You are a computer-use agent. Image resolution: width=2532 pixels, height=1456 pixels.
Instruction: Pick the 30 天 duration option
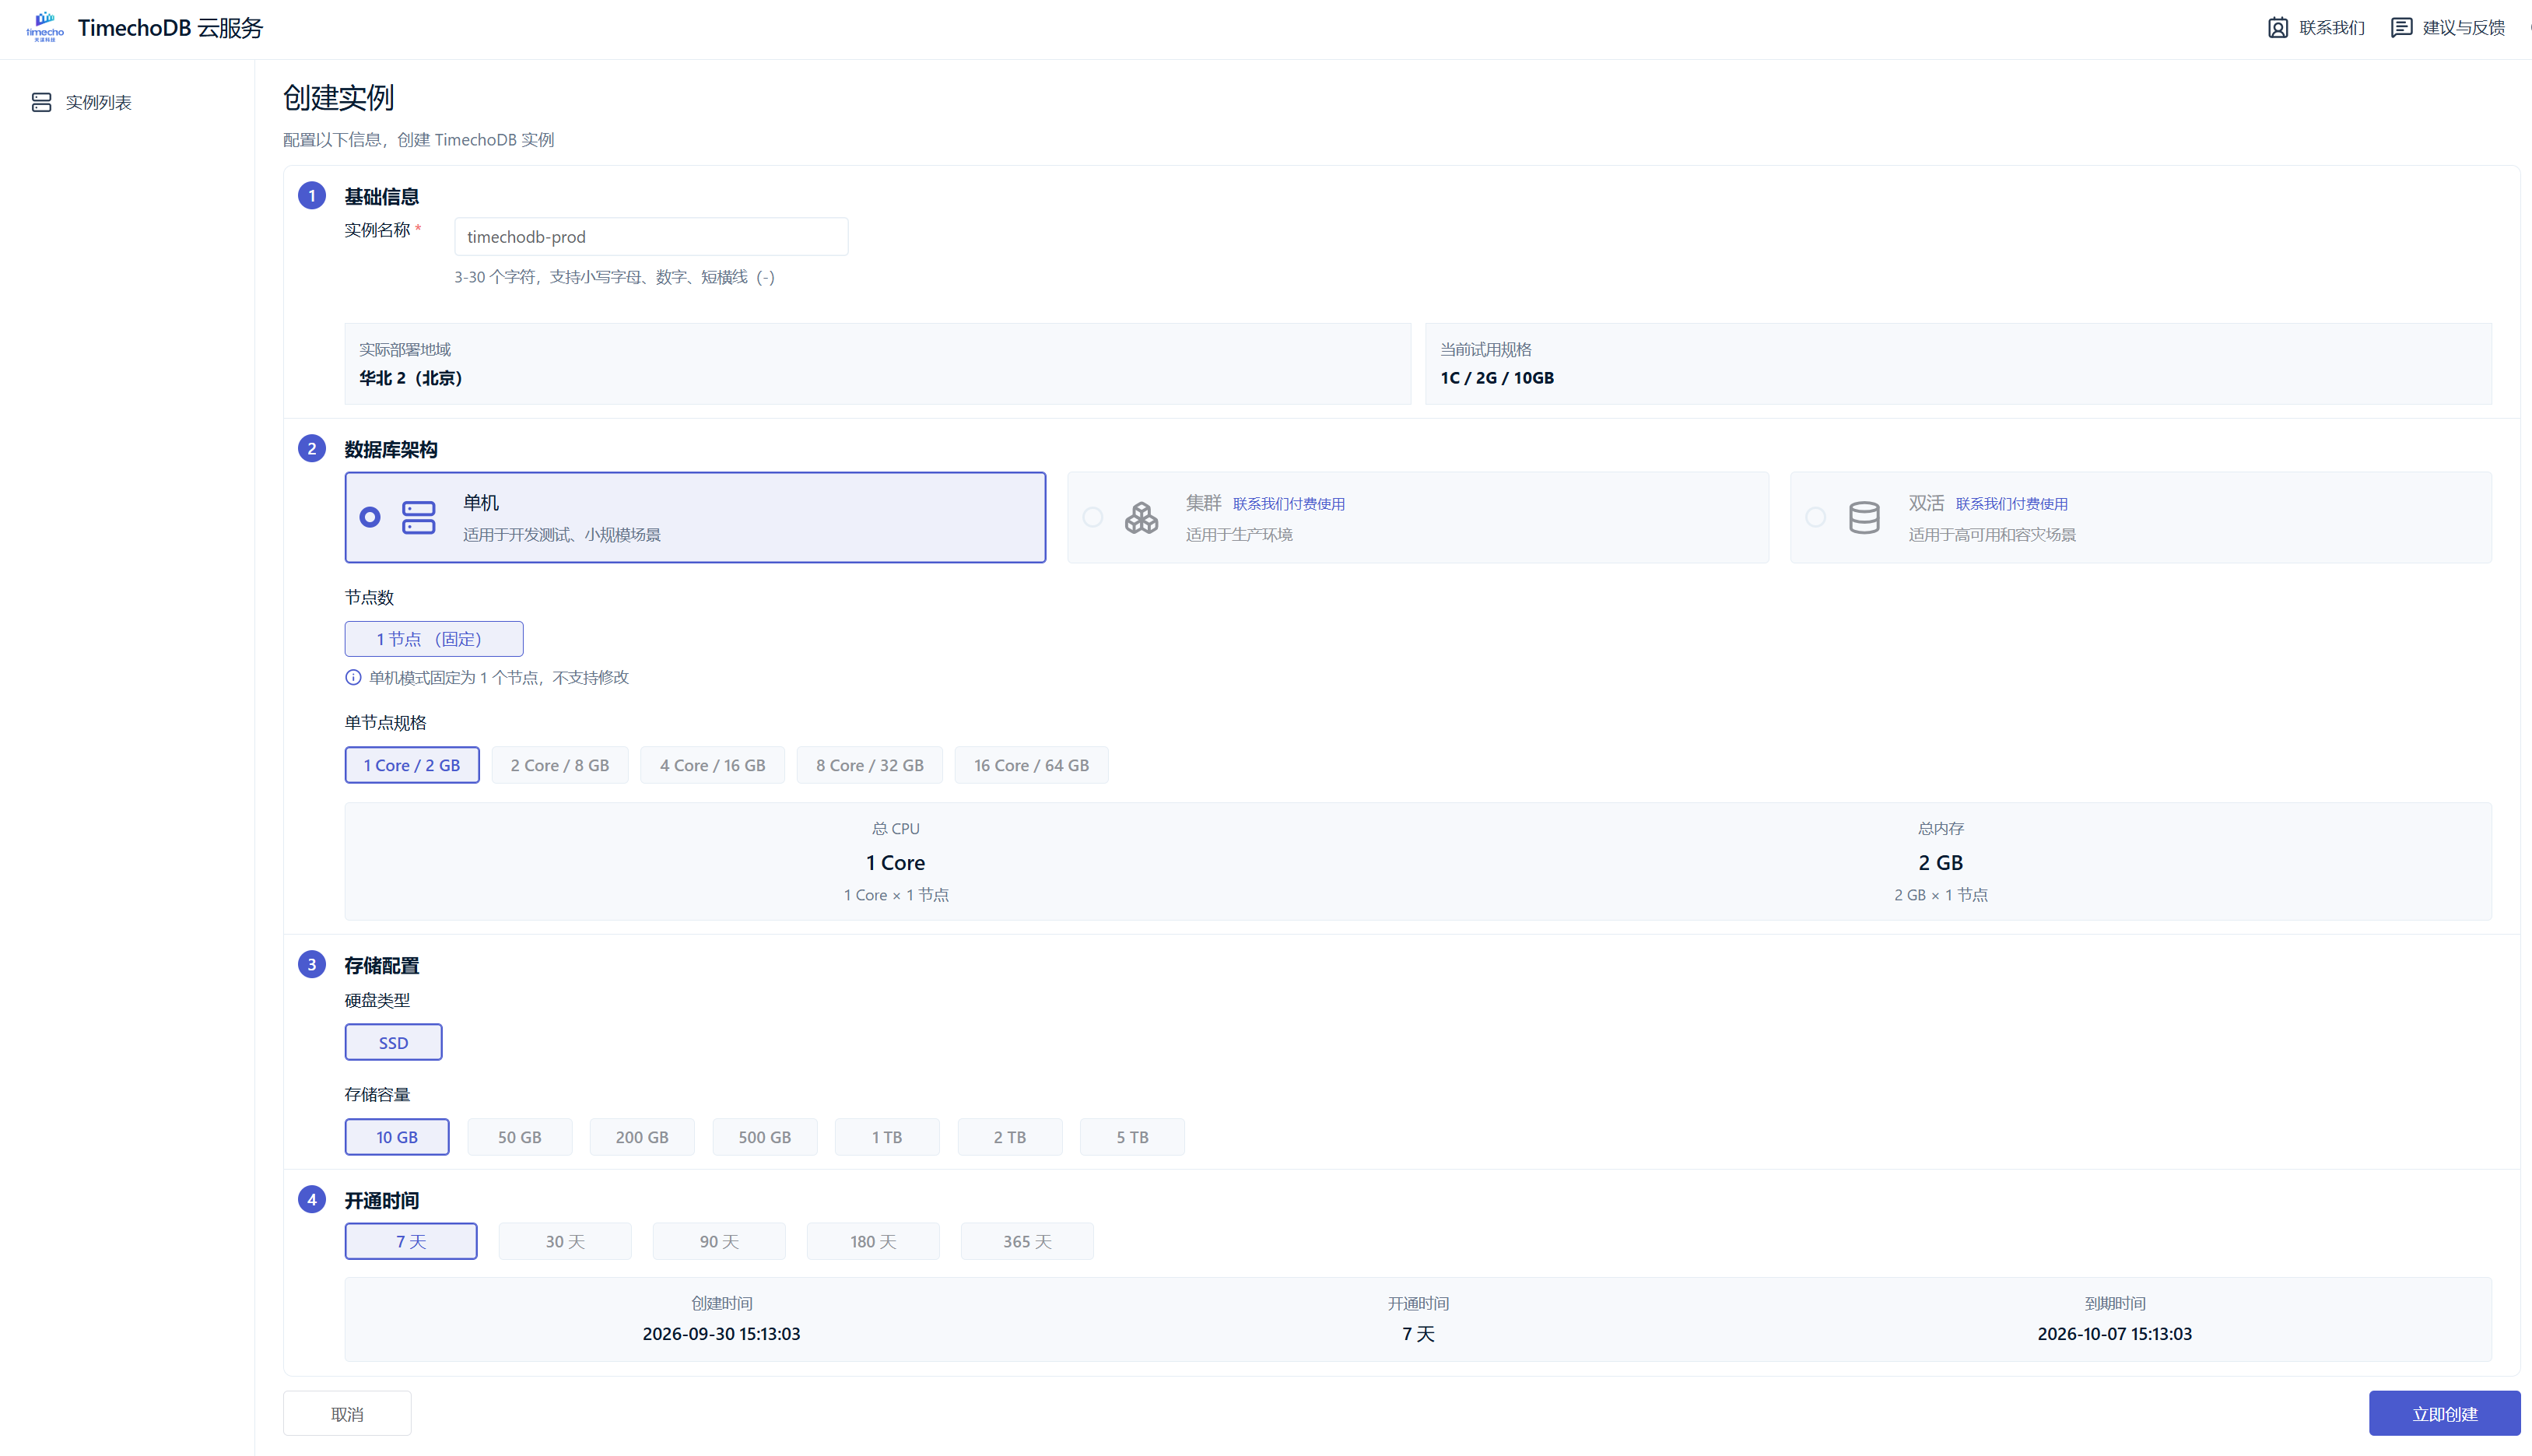pyautogui.click(x=565, y=1241)
